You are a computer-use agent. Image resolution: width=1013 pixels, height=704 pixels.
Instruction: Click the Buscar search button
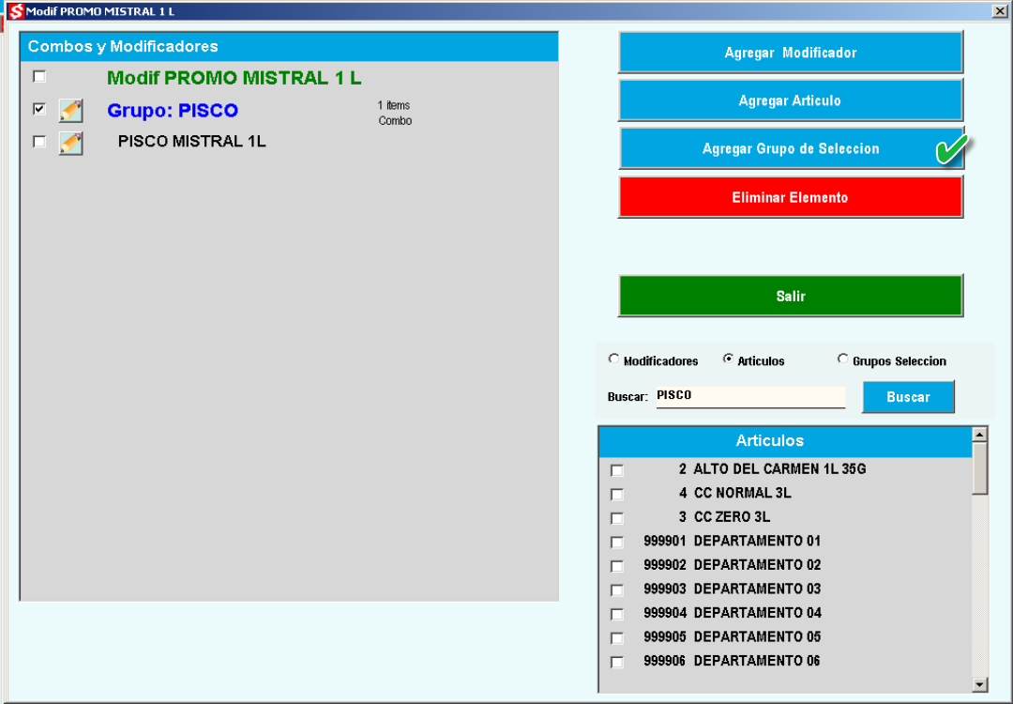908,397
